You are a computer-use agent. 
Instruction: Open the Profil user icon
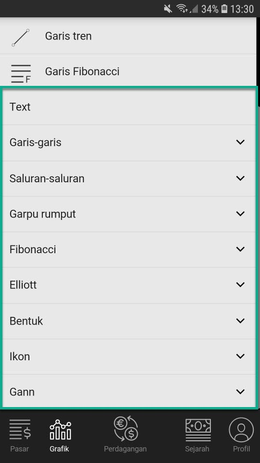(241, 430)
